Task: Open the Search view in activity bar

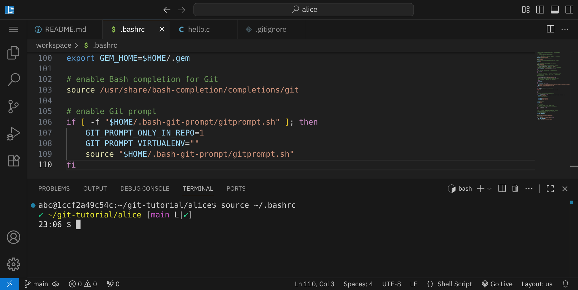Action: [x=13, y=80]
